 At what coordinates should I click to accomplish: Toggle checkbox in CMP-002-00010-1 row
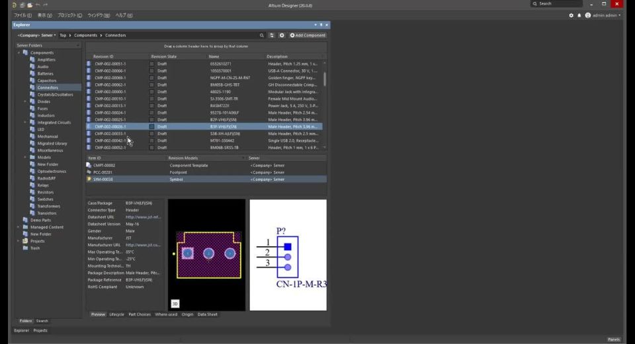click(152, 98)
